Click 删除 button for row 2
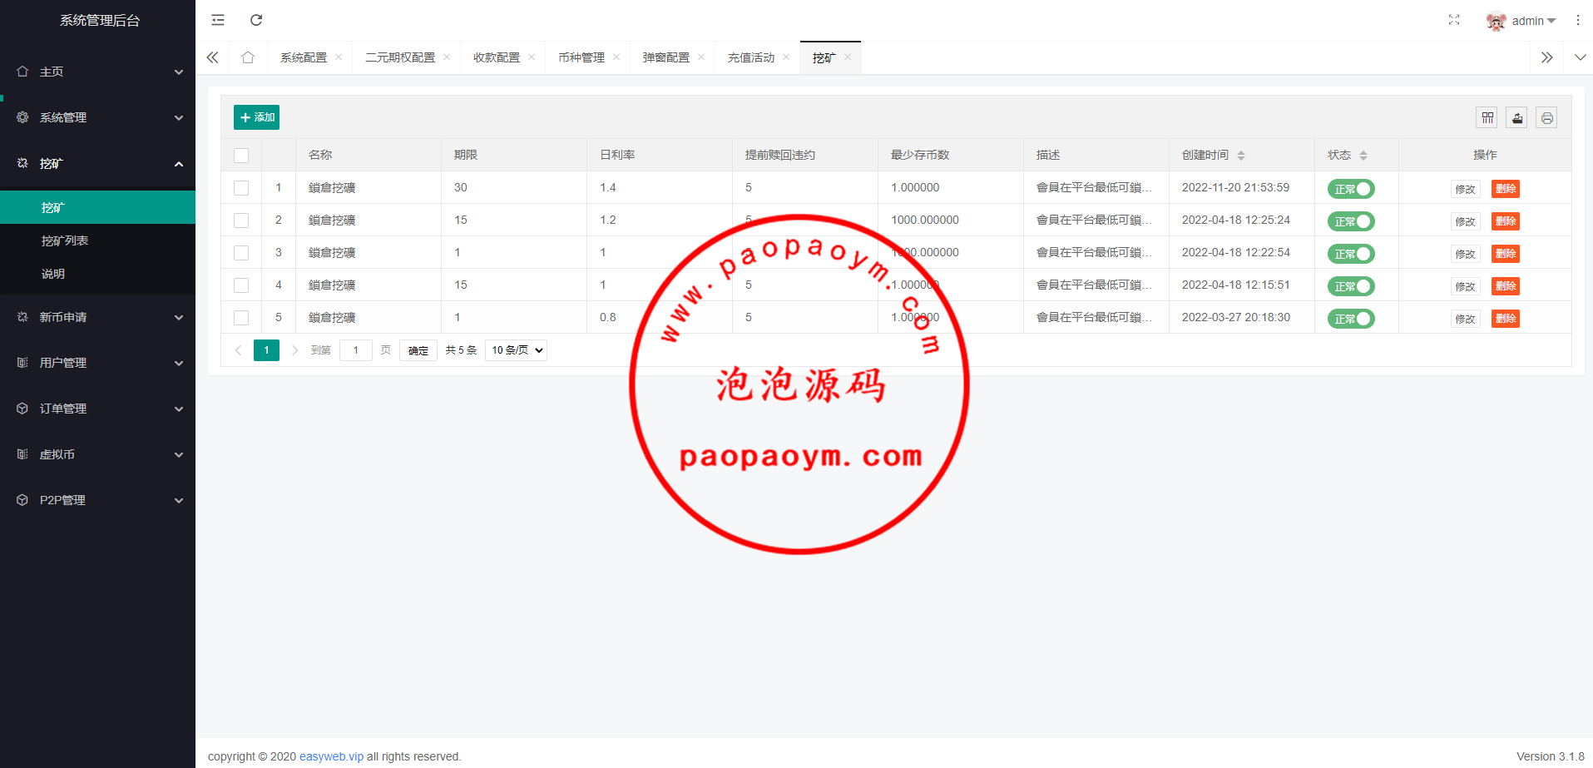The image size is (1593, 768). pos(1505,221)
